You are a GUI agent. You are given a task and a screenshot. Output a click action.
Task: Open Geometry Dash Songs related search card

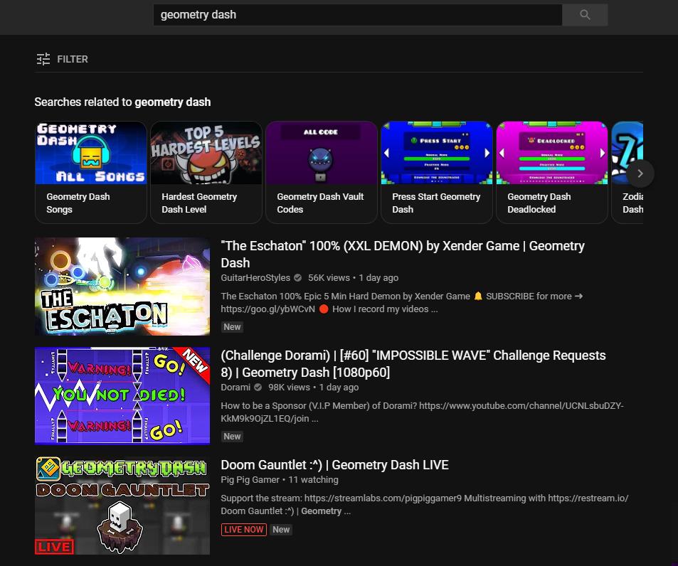tap(91, 172)
